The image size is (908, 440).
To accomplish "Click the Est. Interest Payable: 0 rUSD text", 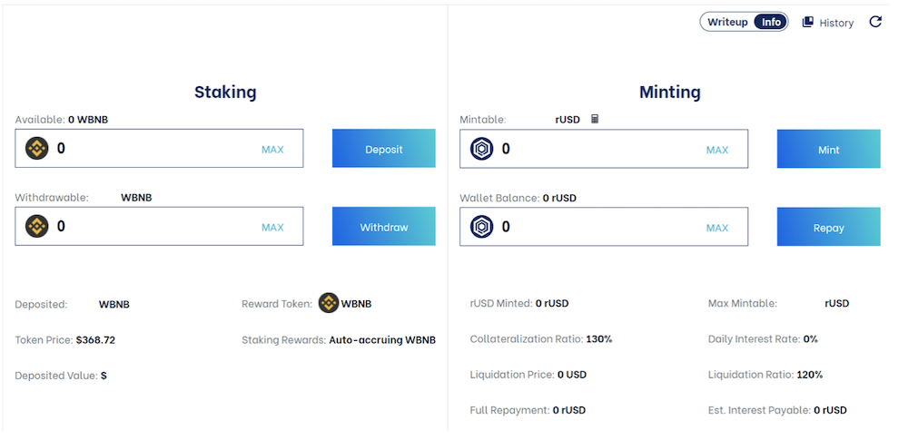I will pos(777,410).
